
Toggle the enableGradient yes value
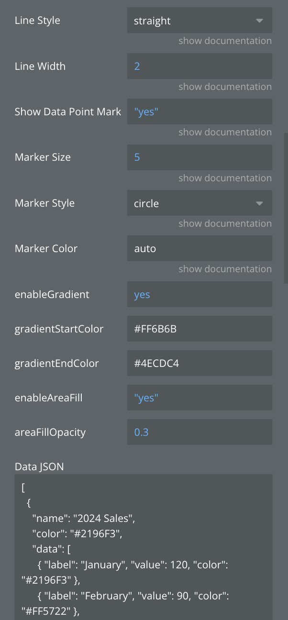pos(199,294)
